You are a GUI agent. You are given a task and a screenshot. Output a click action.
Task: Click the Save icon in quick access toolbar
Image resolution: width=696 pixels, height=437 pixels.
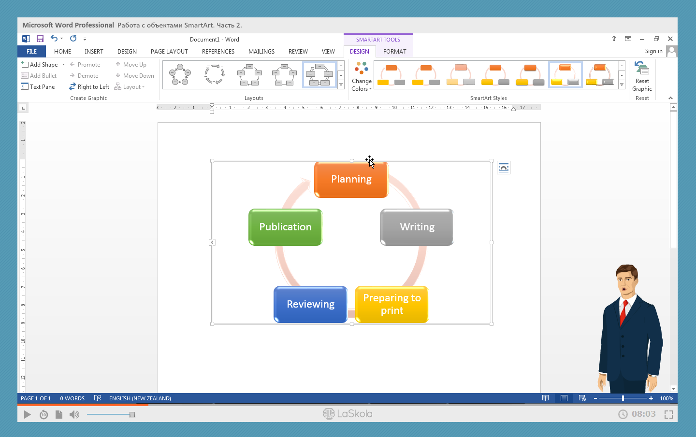(40, 39)
